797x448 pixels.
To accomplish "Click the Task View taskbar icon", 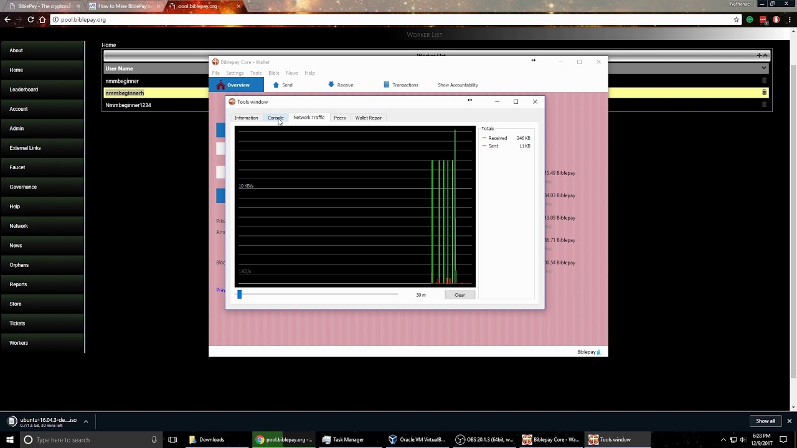I will 172,440.
